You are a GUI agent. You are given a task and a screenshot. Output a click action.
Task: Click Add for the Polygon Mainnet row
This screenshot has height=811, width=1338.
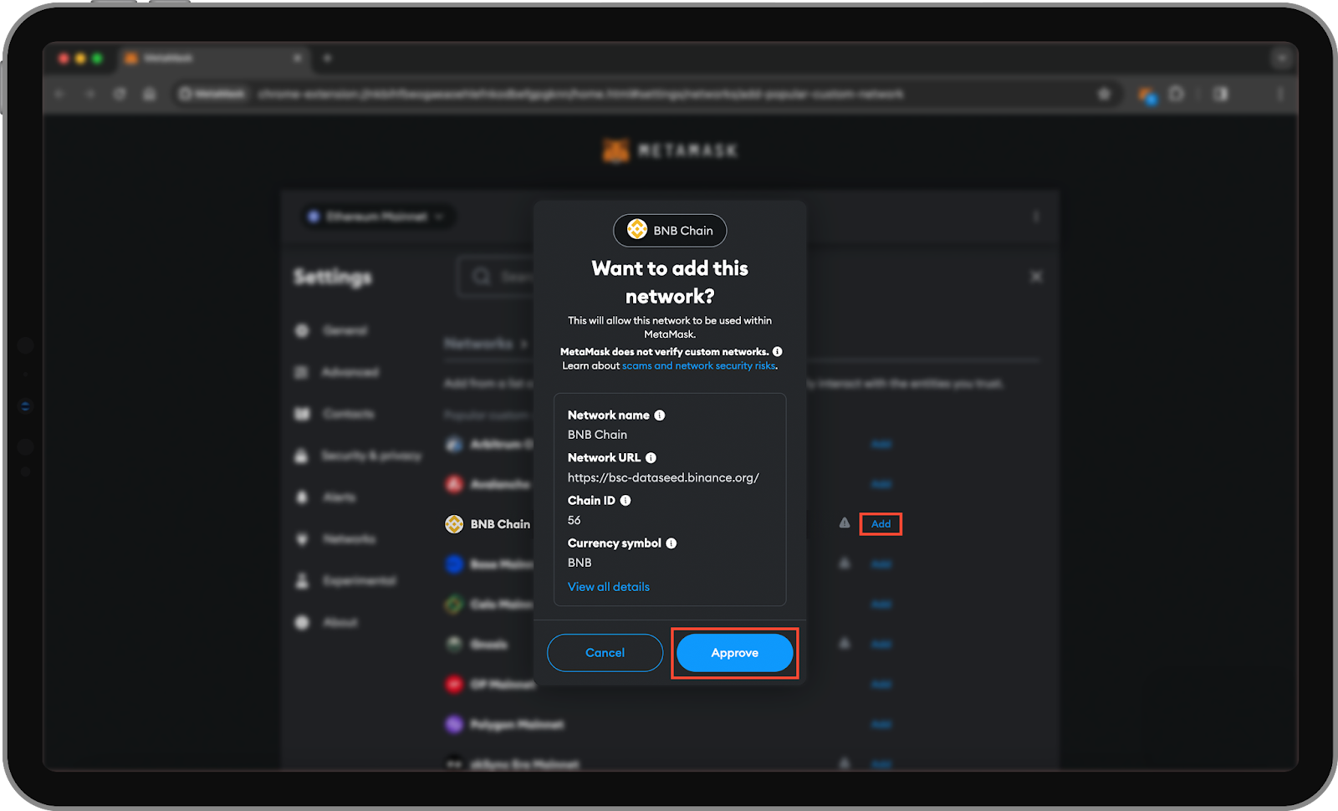point(881,724)
